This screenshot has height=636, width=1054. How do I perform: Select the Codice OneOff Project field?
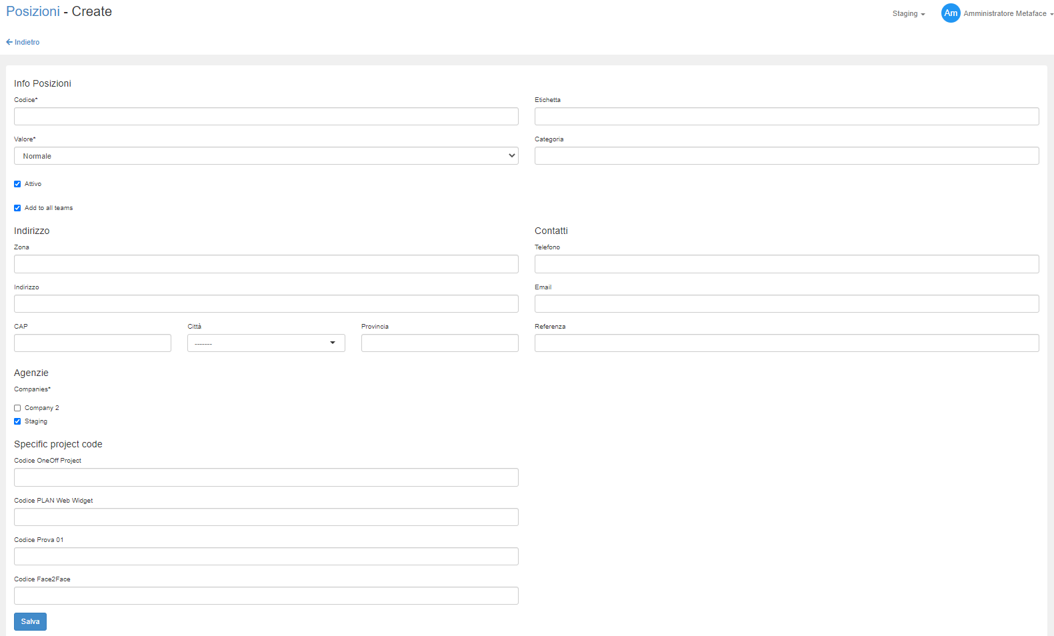pos(266,477)
